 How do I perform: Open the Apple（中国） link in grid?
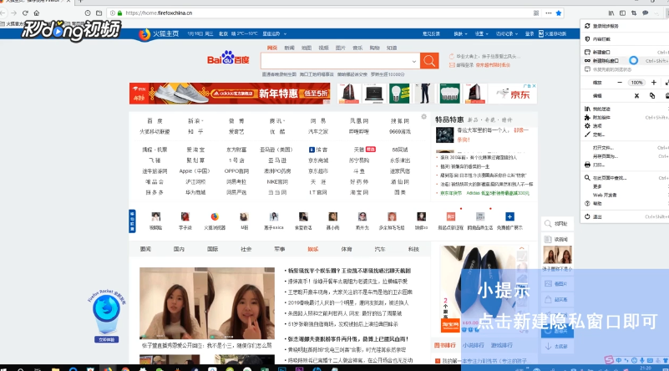(195, 170)
